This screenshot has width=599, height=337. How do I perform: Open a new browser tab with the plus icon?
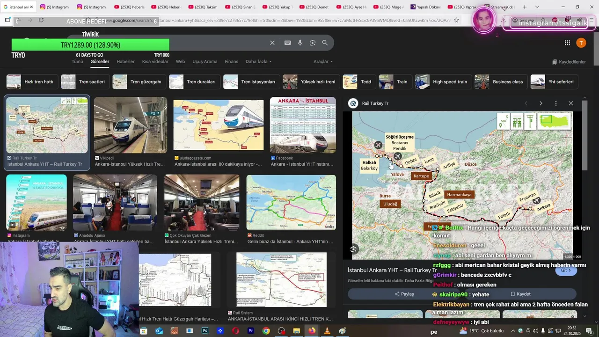525,7
